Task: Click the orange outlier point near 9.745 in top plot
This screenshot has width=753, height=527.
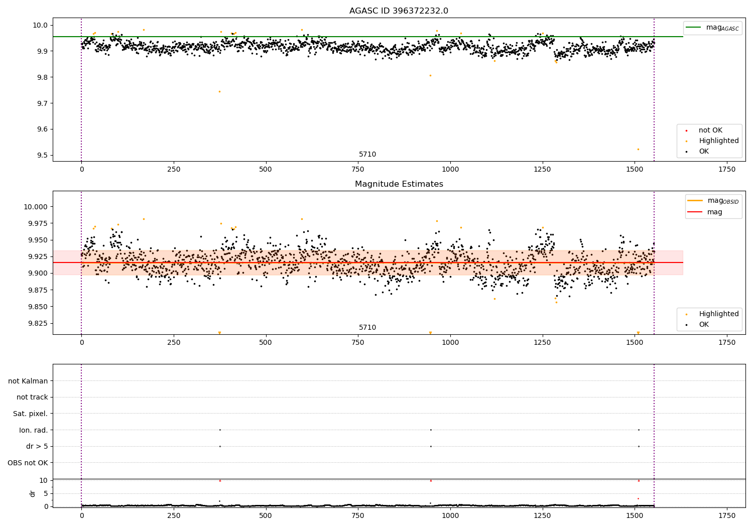Action: click(219, 91)
